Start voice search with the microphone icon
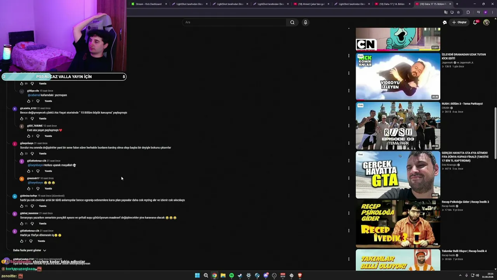 [x=306, y=22]
